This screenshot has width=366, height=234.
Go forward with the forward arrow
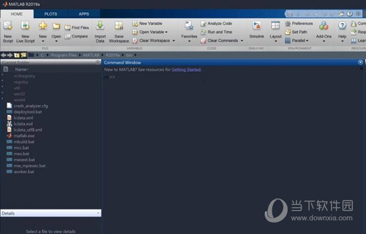tap(10, 55)
